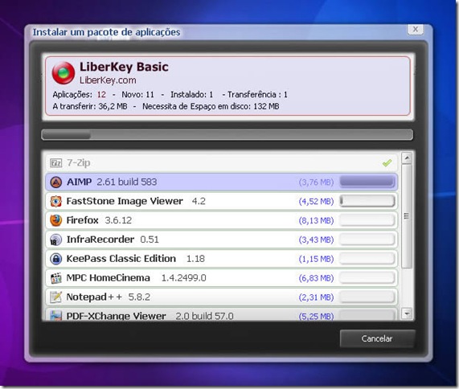Image resolution: width=459 pixels, height=389 pixels.
Task: Click the FastStone Image Viewer icon
Action: (x=56, y=201)
